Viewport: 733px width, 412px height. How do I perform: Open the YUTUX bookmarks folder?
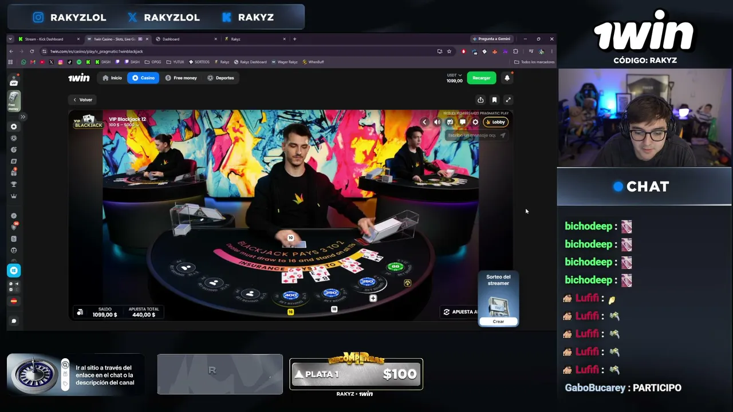(x=175, y=62)
